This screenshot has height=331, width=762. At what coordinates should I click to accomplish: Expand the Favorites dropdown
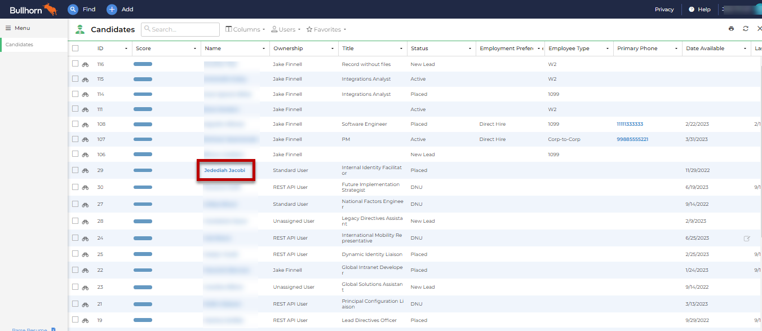[326, 29]
